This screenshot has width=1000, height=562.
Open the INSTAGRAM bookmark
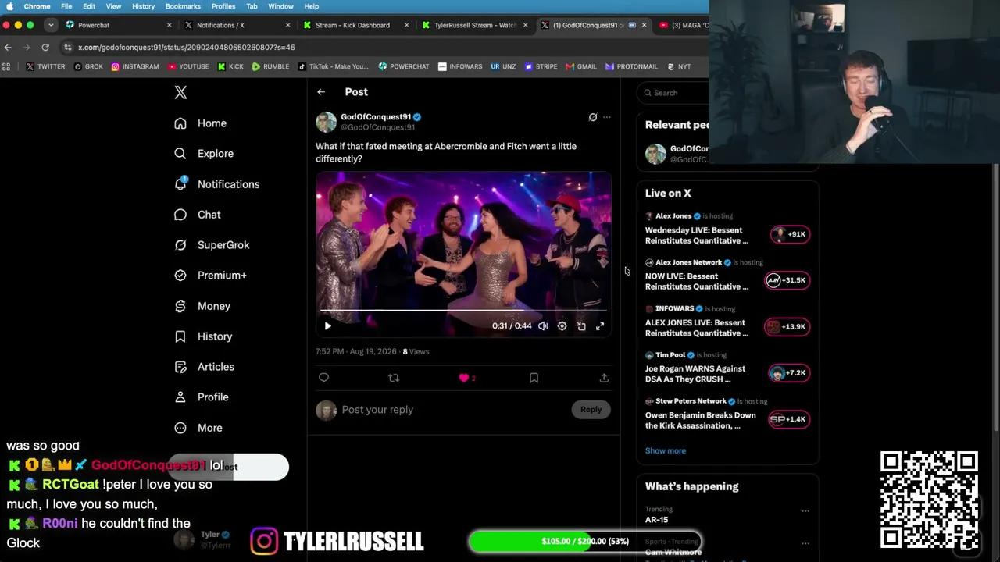point(135,67)
